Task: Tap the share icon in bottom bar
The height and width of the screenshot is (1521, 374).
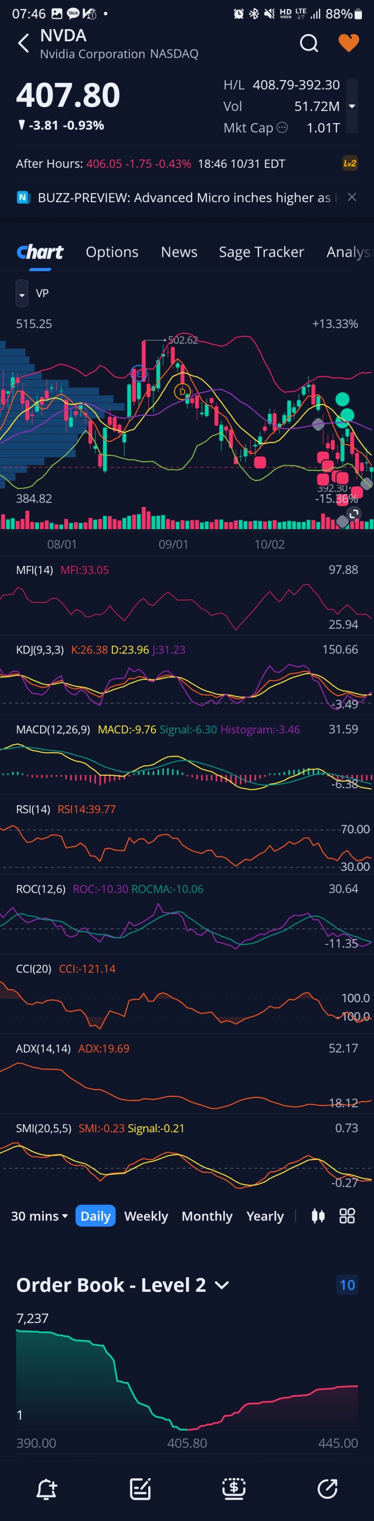Action: click(x=327, y=1489)
